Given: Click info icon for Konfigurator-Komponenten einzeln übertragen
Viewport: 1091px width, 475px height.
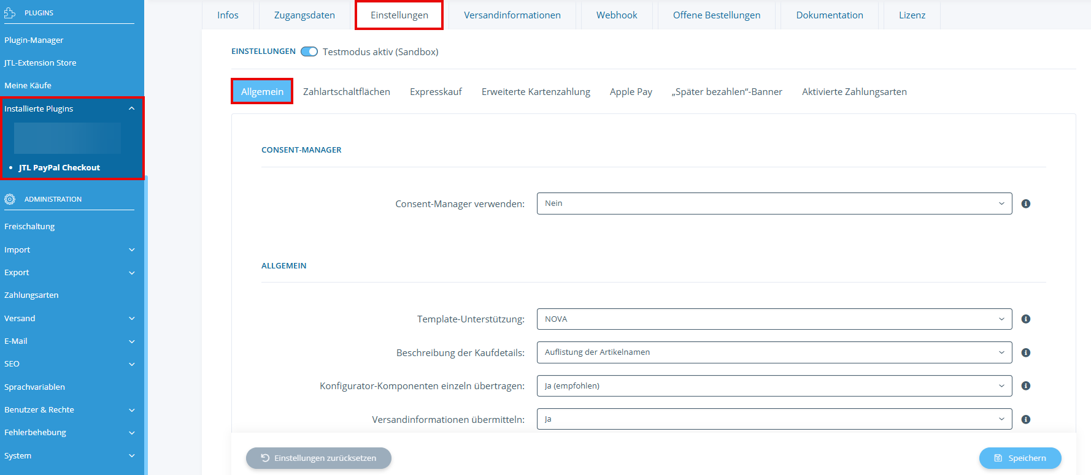Looking at the screenshot, I should click(1025, 386).
